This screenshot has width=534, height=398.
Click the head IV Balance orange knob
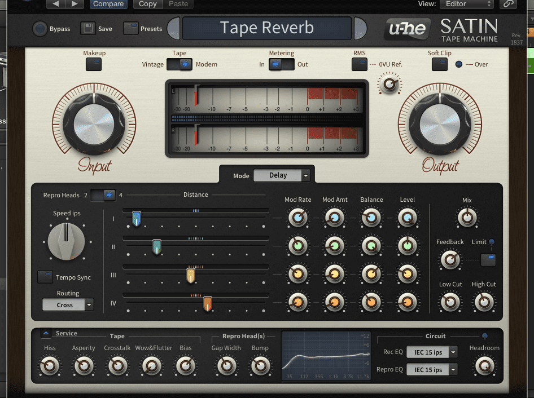coord(371,302)
